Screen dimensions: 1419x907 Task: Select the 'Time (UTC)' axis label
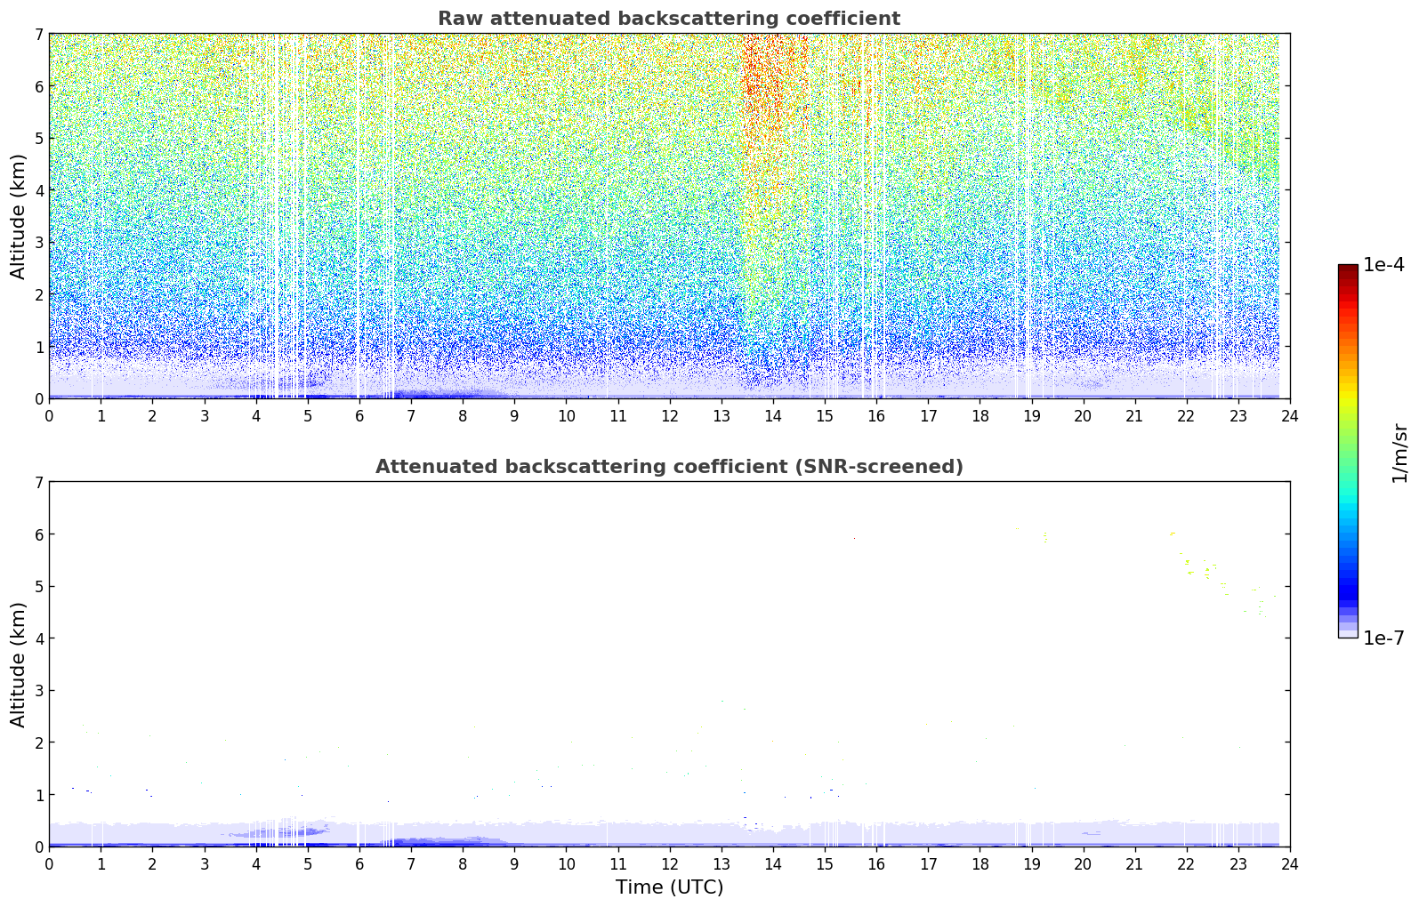669,887
